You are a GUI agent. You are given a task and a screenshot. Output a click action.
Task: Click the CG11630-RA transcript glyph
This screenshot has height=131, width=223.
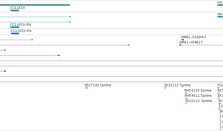tap(14, 27)
